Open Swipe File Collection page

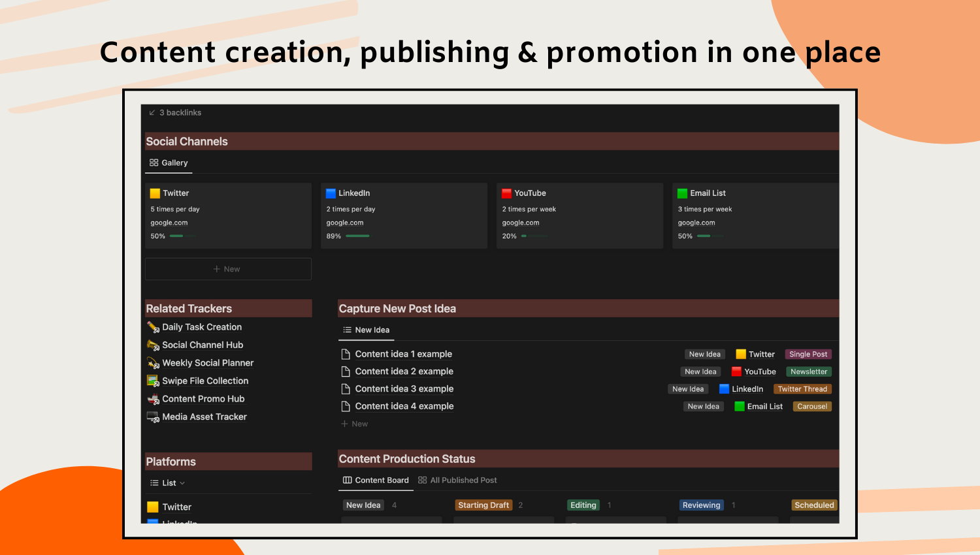pyautogui.click(x=205, y=381)
